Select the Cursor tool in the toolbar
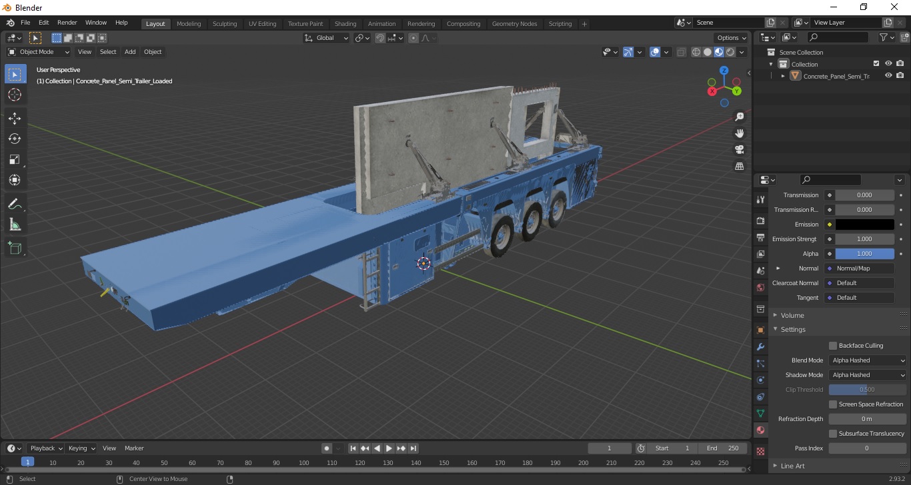Screen dimensions: 911x485 click(x=15, y=95)
